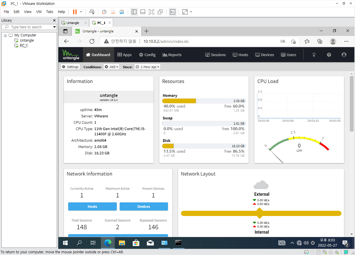Open Edge Favorites list icon
The height and width of the screenshot is (255, 355).
(307, 41)
